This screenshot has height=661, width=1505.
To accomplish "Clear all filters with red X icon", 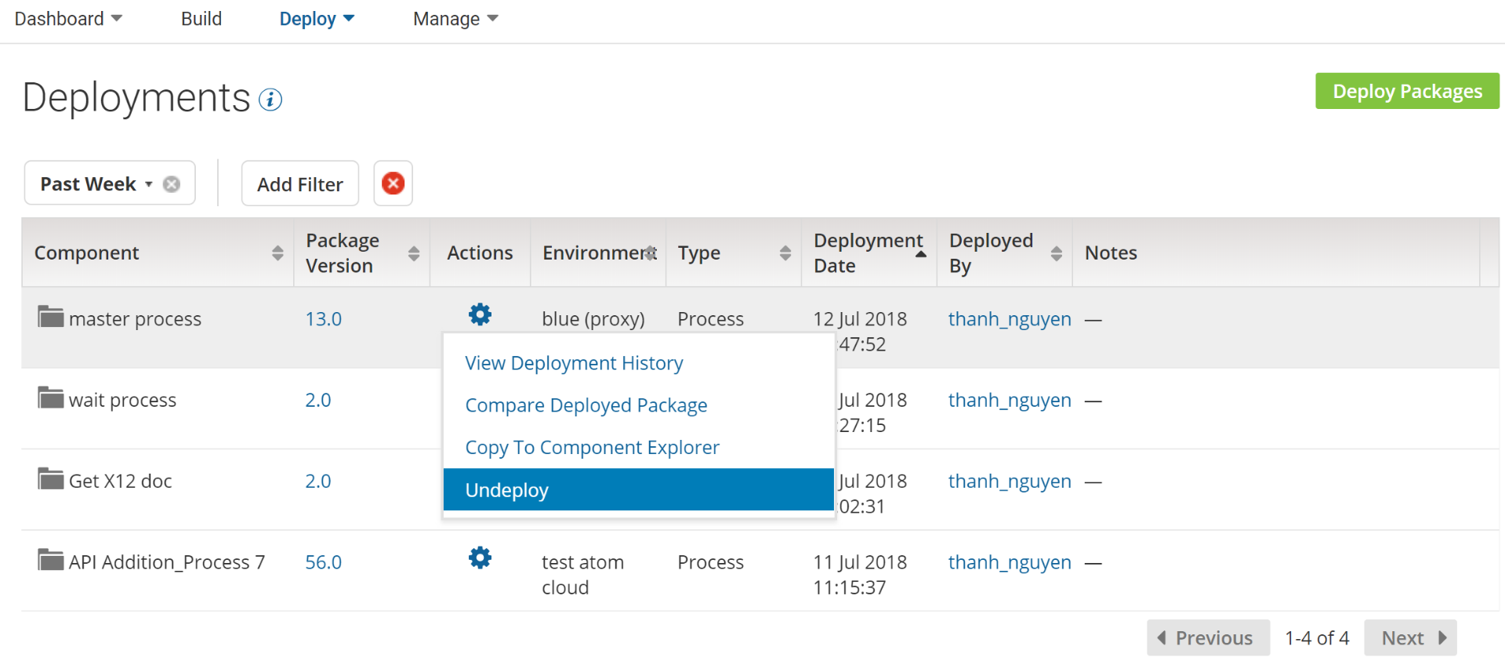I will 393,183.
